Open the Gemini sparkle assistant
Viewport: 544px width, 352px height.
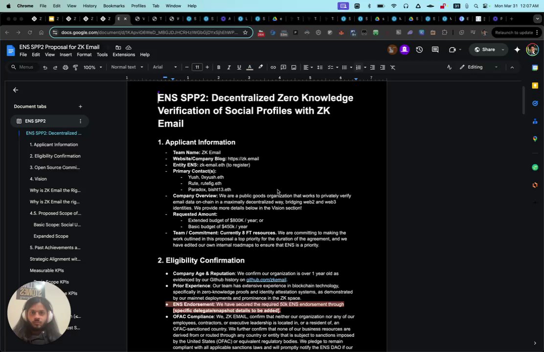pos(517,49)
